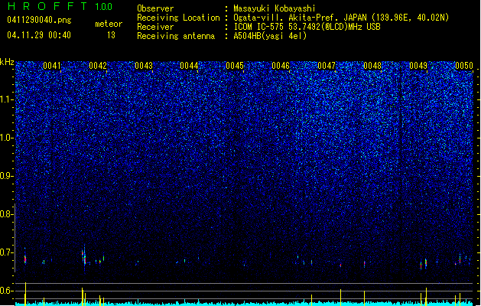
Task: Click the Receiving antenna label
Action: point(176,36)
